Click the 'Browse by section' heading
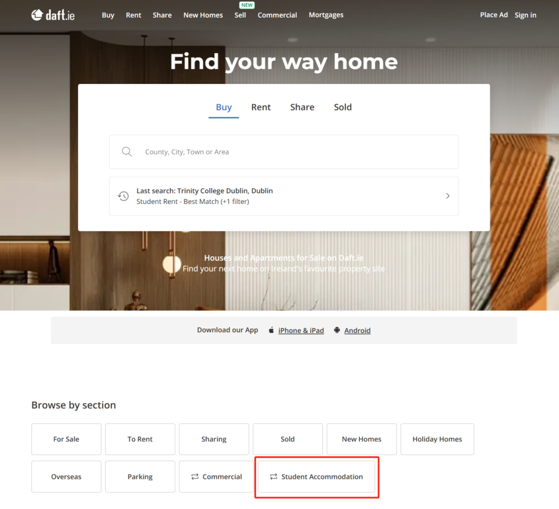 point(73,405)
